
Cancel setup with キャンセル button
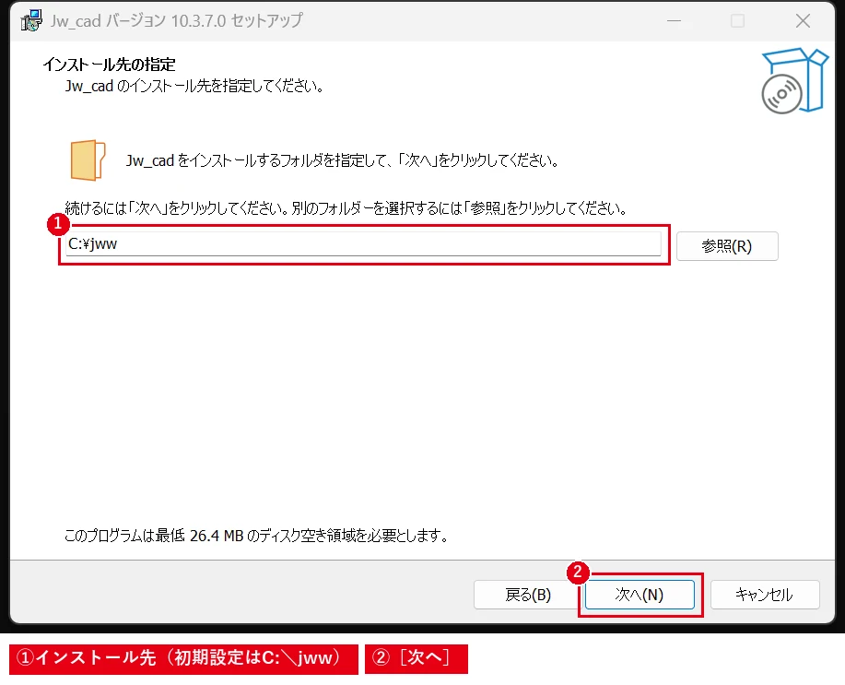pyautogui.click(x=765, y=595)
